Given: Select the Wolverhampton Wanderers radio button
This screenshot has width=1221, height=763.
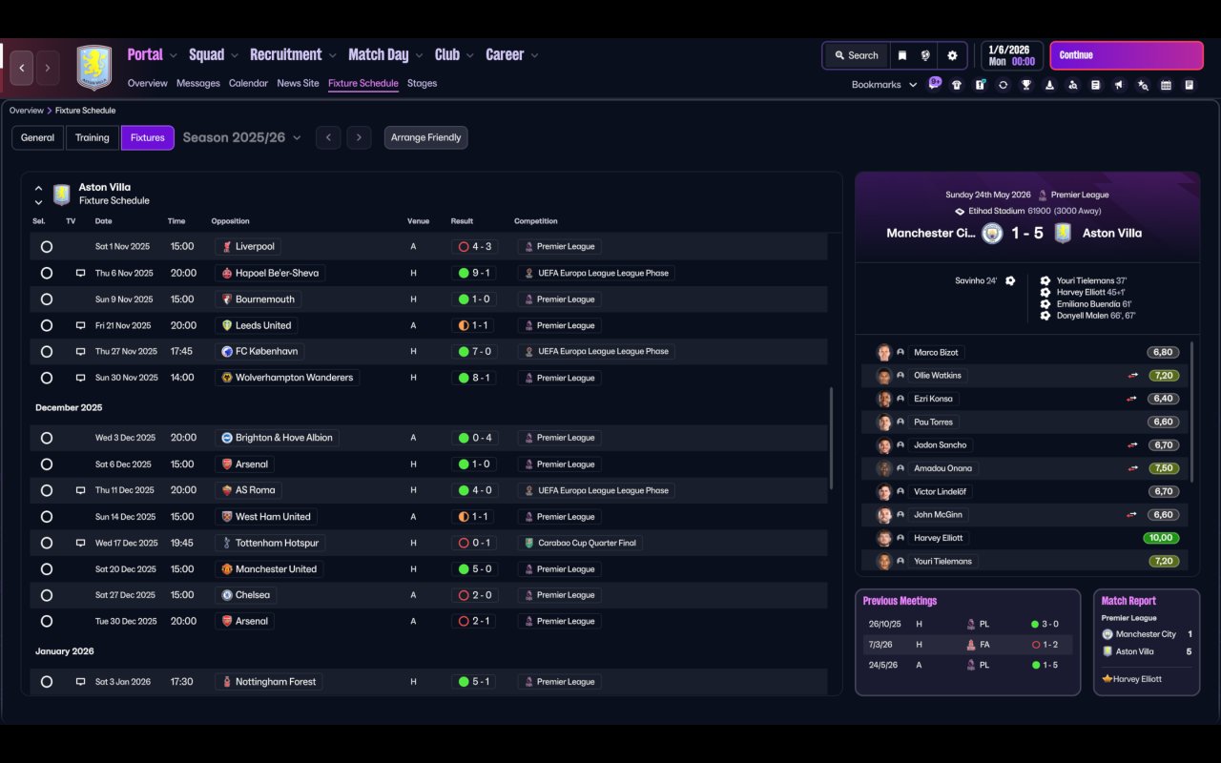Looking at the screenshot, I should pos(47,378).
